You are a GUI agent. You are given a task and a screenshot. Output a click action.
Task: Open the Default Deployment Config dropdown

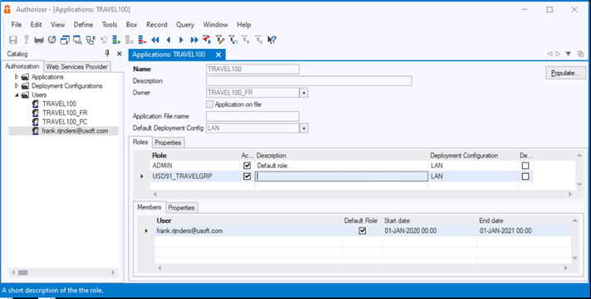pos(304,128)
